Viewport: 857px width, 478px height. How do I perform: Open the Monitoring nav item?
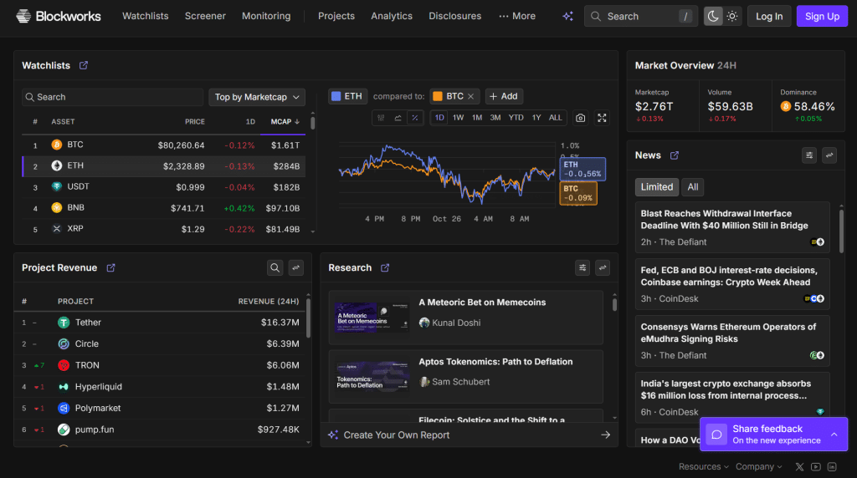[266, 17]
